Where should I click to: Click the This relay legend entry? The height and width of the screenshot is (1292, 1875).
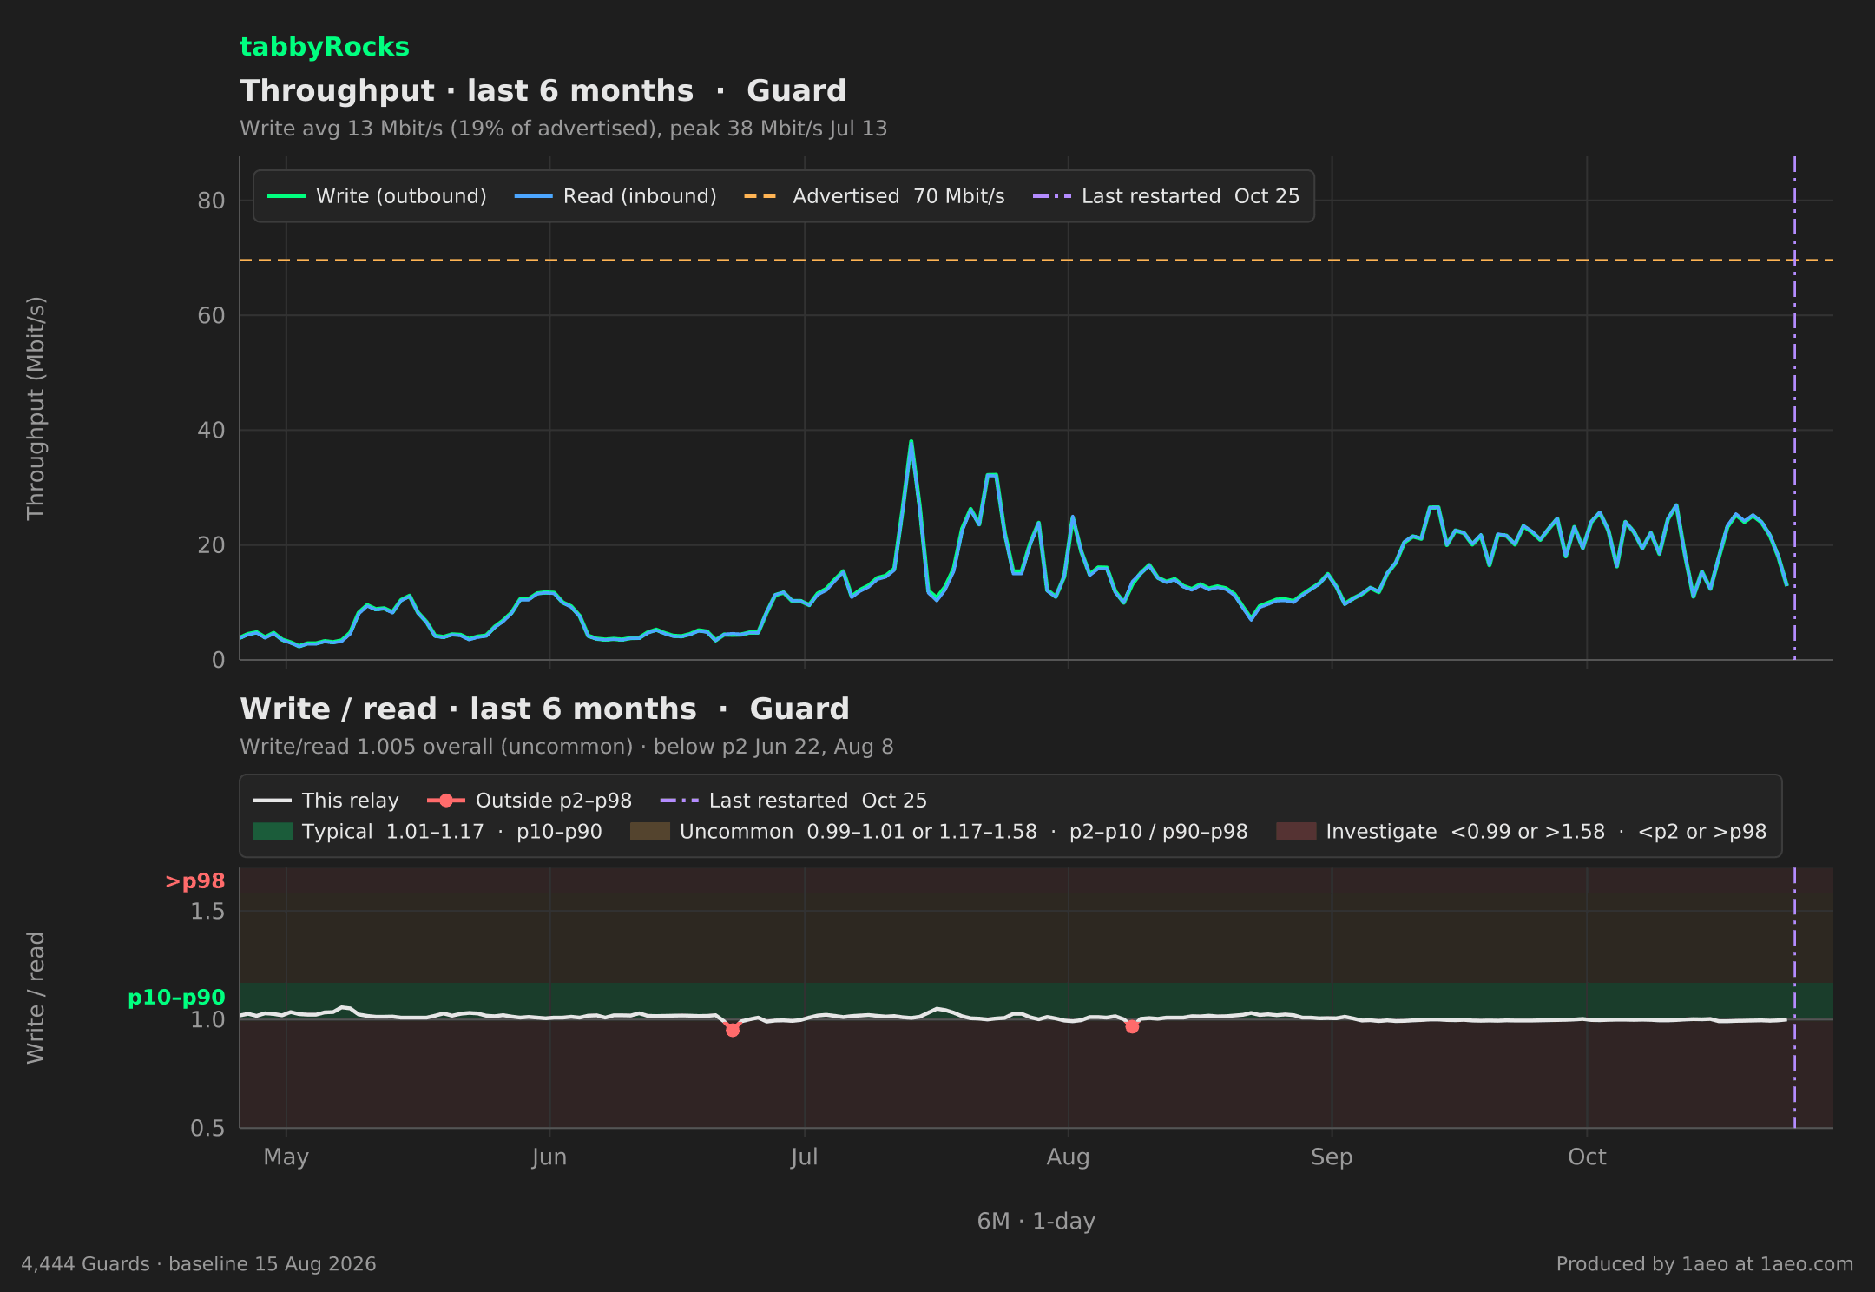click(x=326, y=801)
